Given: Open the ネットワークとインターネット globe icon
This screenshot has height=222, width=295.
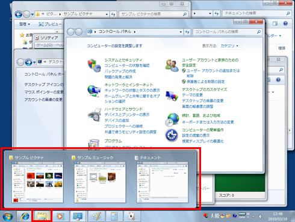Looking at the screenshot, I should click(x=94, y=91).
